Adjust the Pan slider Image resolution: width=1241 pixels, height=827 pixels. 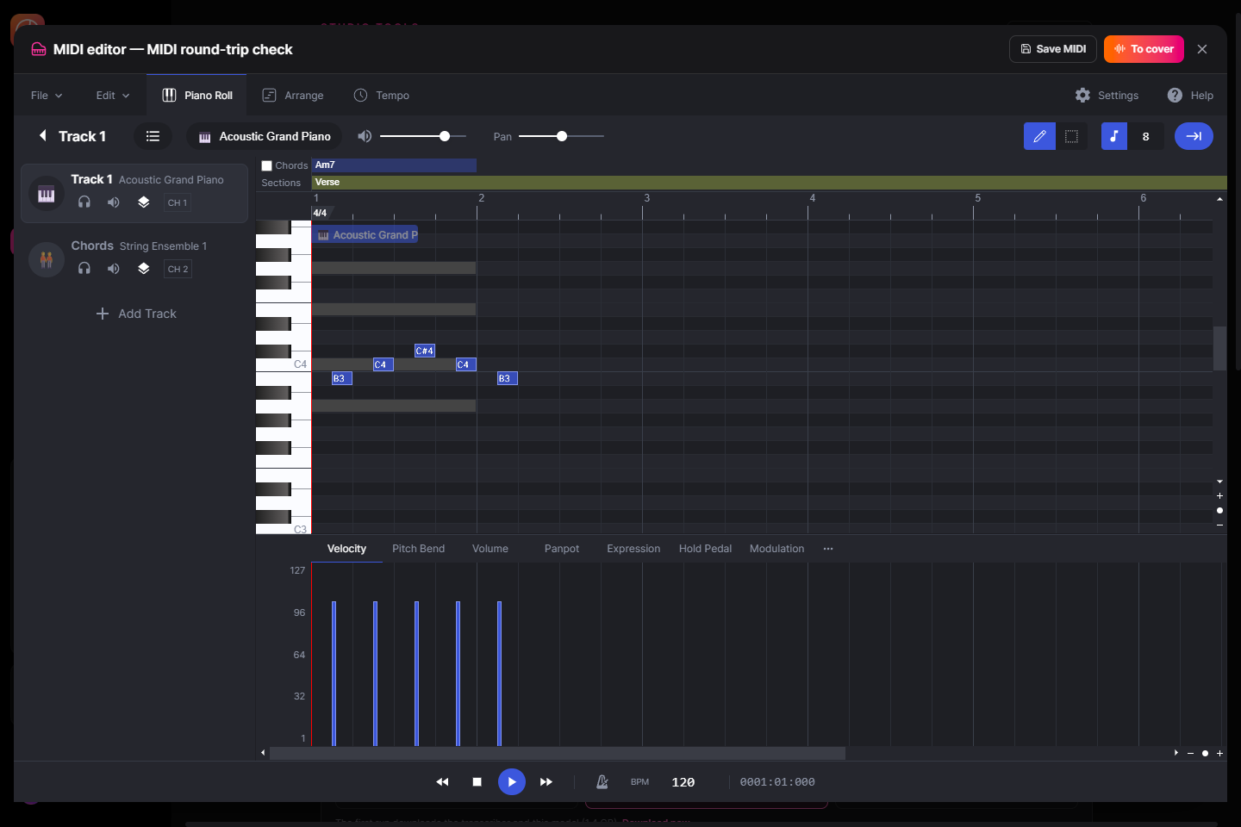(x=561, y=136)
